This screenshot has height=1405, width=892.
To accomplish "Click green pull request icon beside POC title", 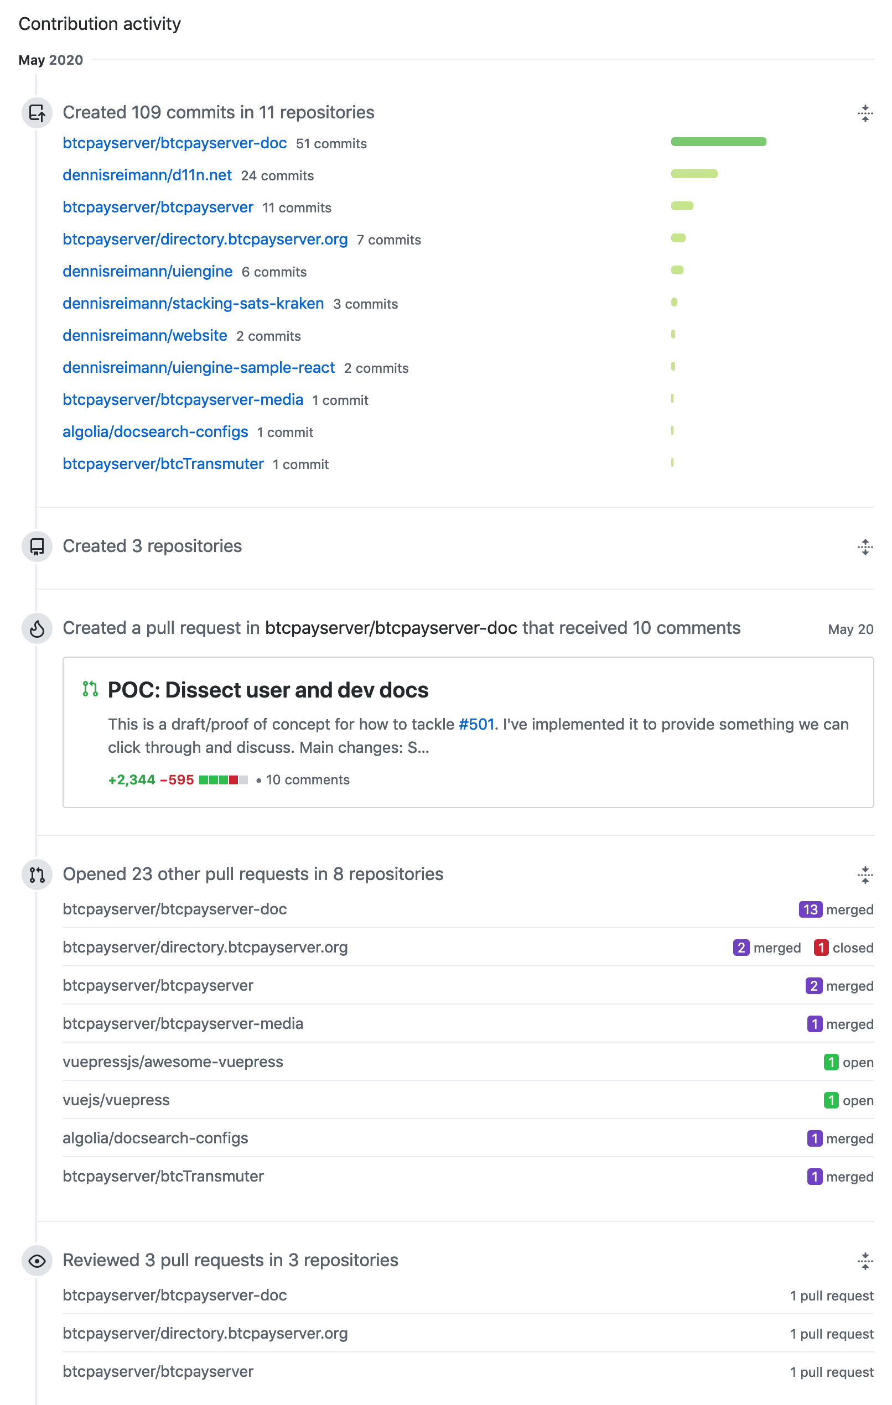I will tap(90, 689).
